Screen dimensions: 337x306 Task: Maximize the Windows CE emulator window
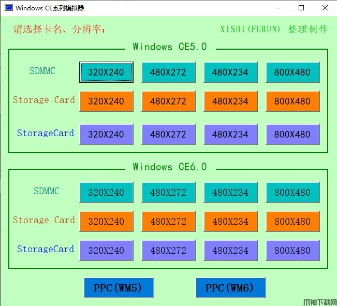coord(301,8)
